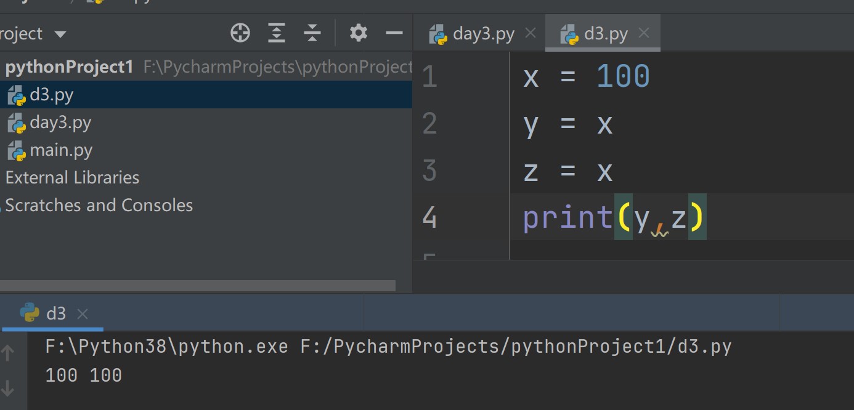Close the d3.py editor tab
The width and height of the screenshot is (854, 410).
pos(644,33)
